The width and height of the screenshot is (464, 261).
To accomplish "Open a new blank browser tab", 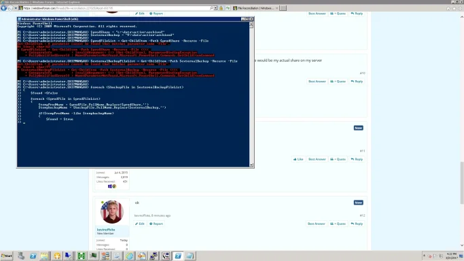I will (x=283, y=8).
